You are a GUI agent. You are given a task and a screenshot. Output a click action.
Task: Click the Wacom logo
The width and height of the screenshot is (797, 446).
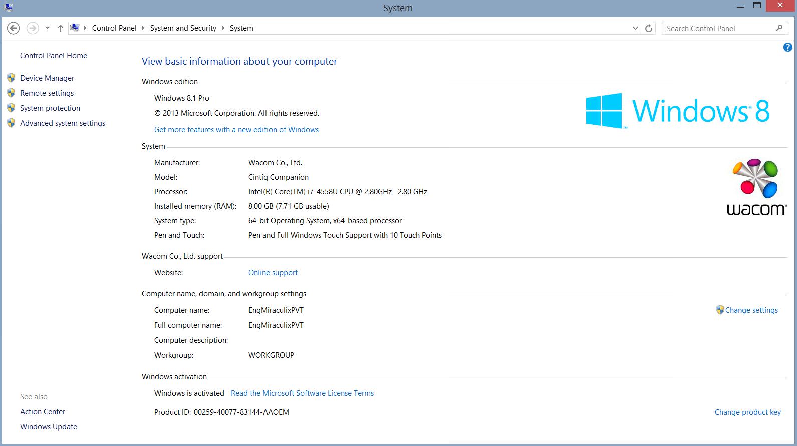tap(756, 187)
